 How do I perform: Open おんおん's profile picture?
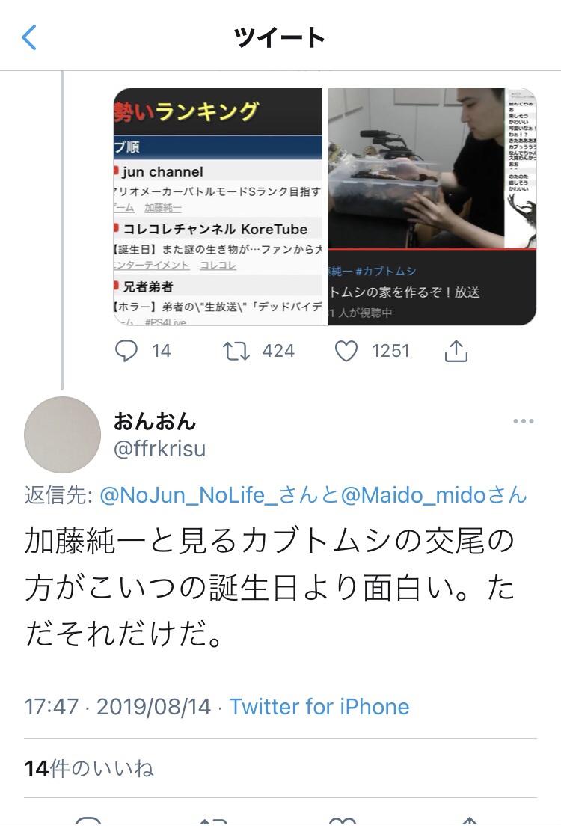coord(62,435)
